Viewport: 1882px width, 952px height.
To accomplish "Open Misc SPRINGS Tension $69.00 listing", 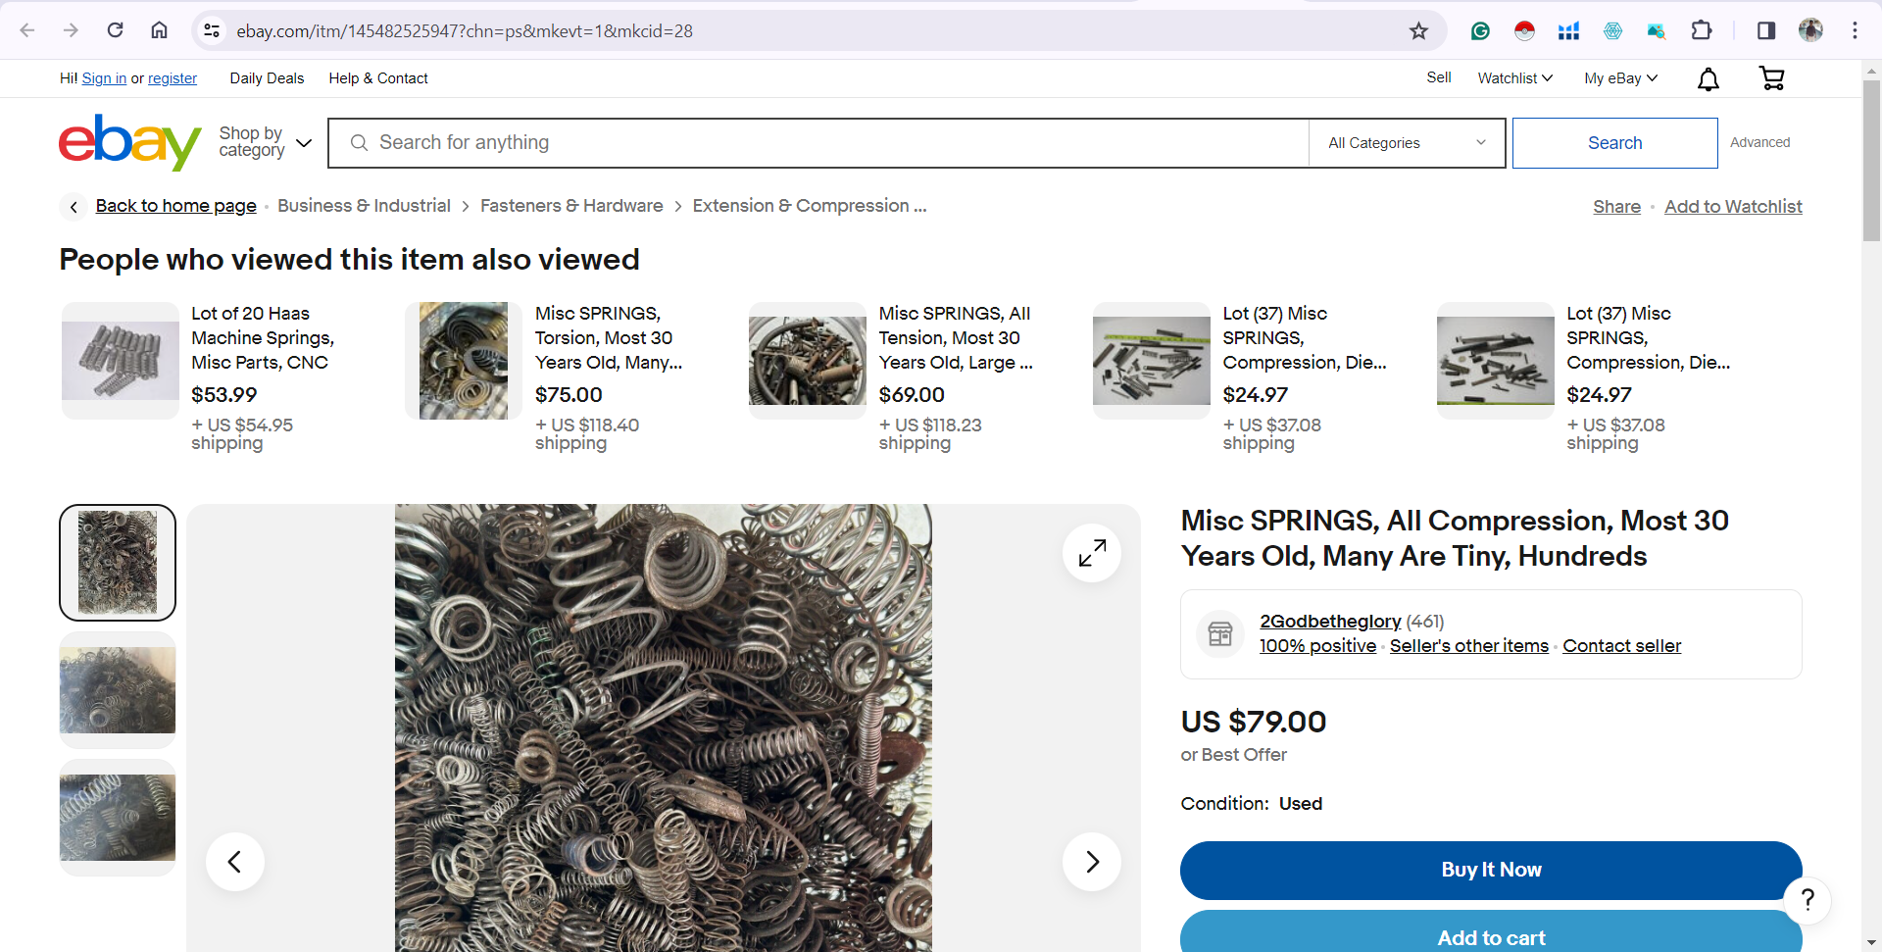I will (x=956, y=338).
